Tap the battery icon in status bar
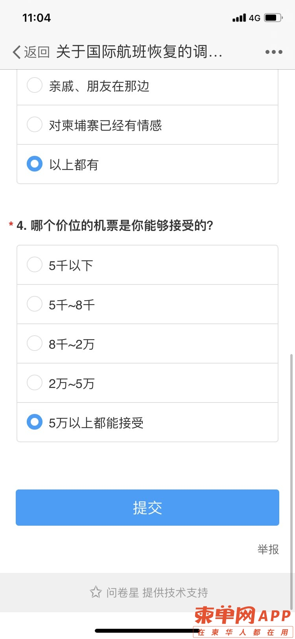The height and width of the screenshot is (639, 295). click(273, 18)
